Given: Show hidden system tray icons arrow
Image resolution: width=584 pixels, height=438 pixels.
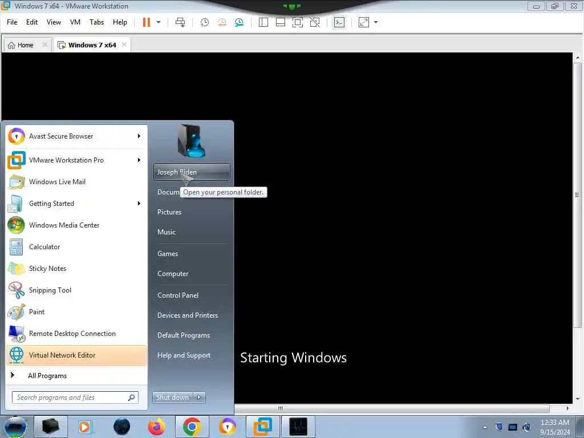Looking at the screenshot, I should coord(485,427).
